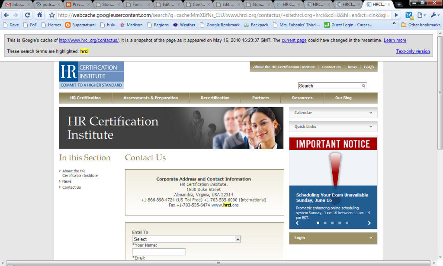Click the magnifier icon in the site search box
The height and width of the screenshot is (266, 443).
click(363, 86)
